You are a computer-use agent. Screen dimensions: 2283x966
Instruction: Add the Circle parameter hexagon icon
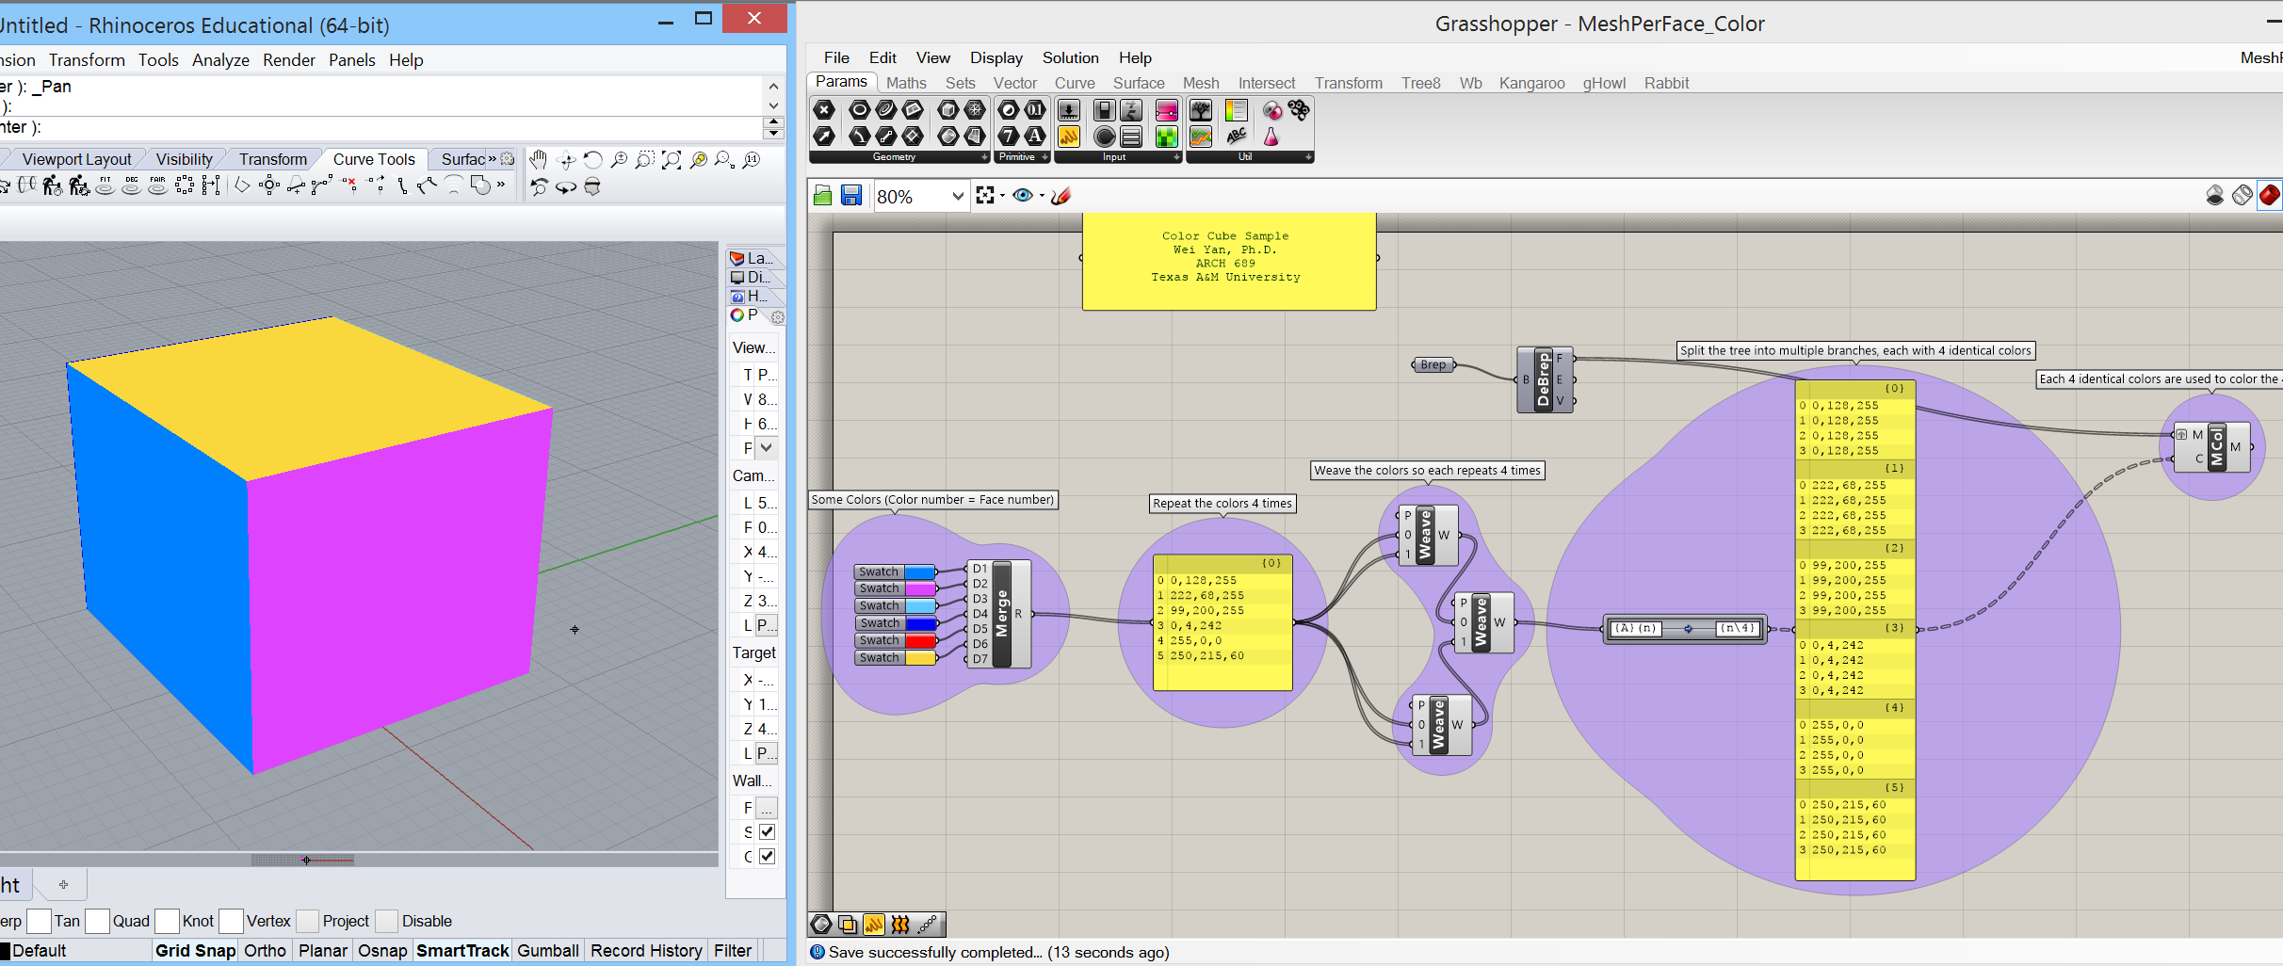click(x=859, y=111)
